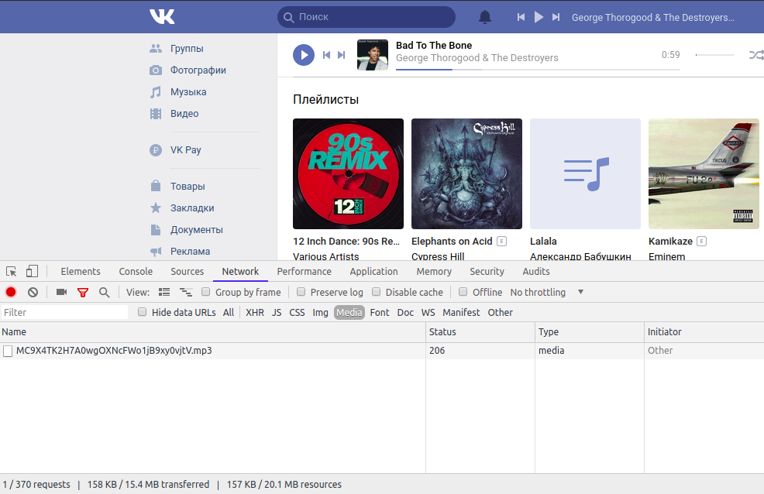Open the Application tab
Viewport: 764px width, 494px height.
tap(373, 272)
